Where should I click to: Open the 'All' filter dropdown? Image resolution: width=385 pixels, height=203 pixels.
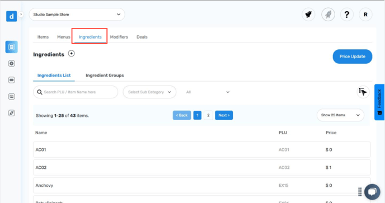click(208, 92)
